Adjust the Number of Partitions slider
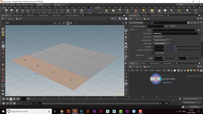Screen dimensions: 203x114 point(182,50)
